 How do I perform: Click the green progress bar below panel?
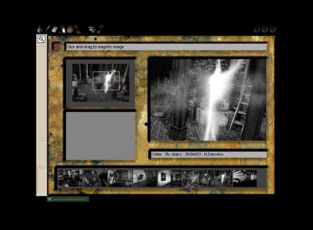pos(70,199)
